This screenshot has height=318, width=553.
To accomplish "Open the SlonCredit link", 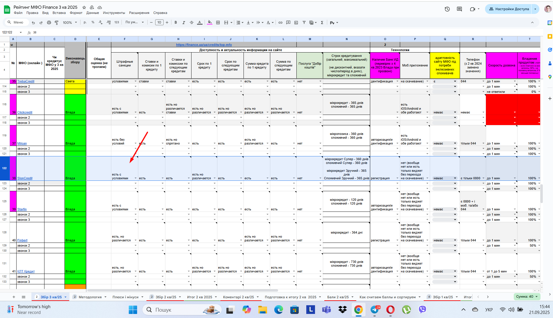I will (x=25, y=178).
